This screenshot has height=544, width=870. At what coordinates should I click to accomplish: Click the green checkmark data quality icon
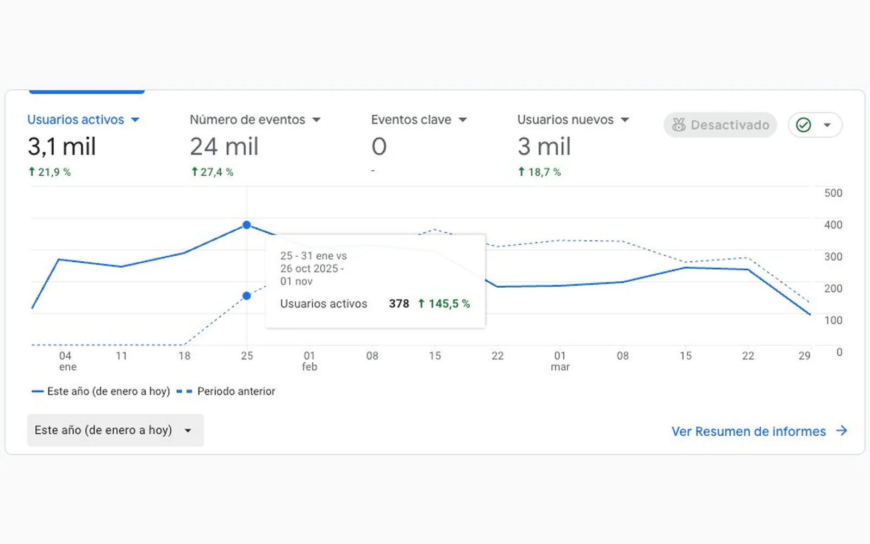point(804,125)
